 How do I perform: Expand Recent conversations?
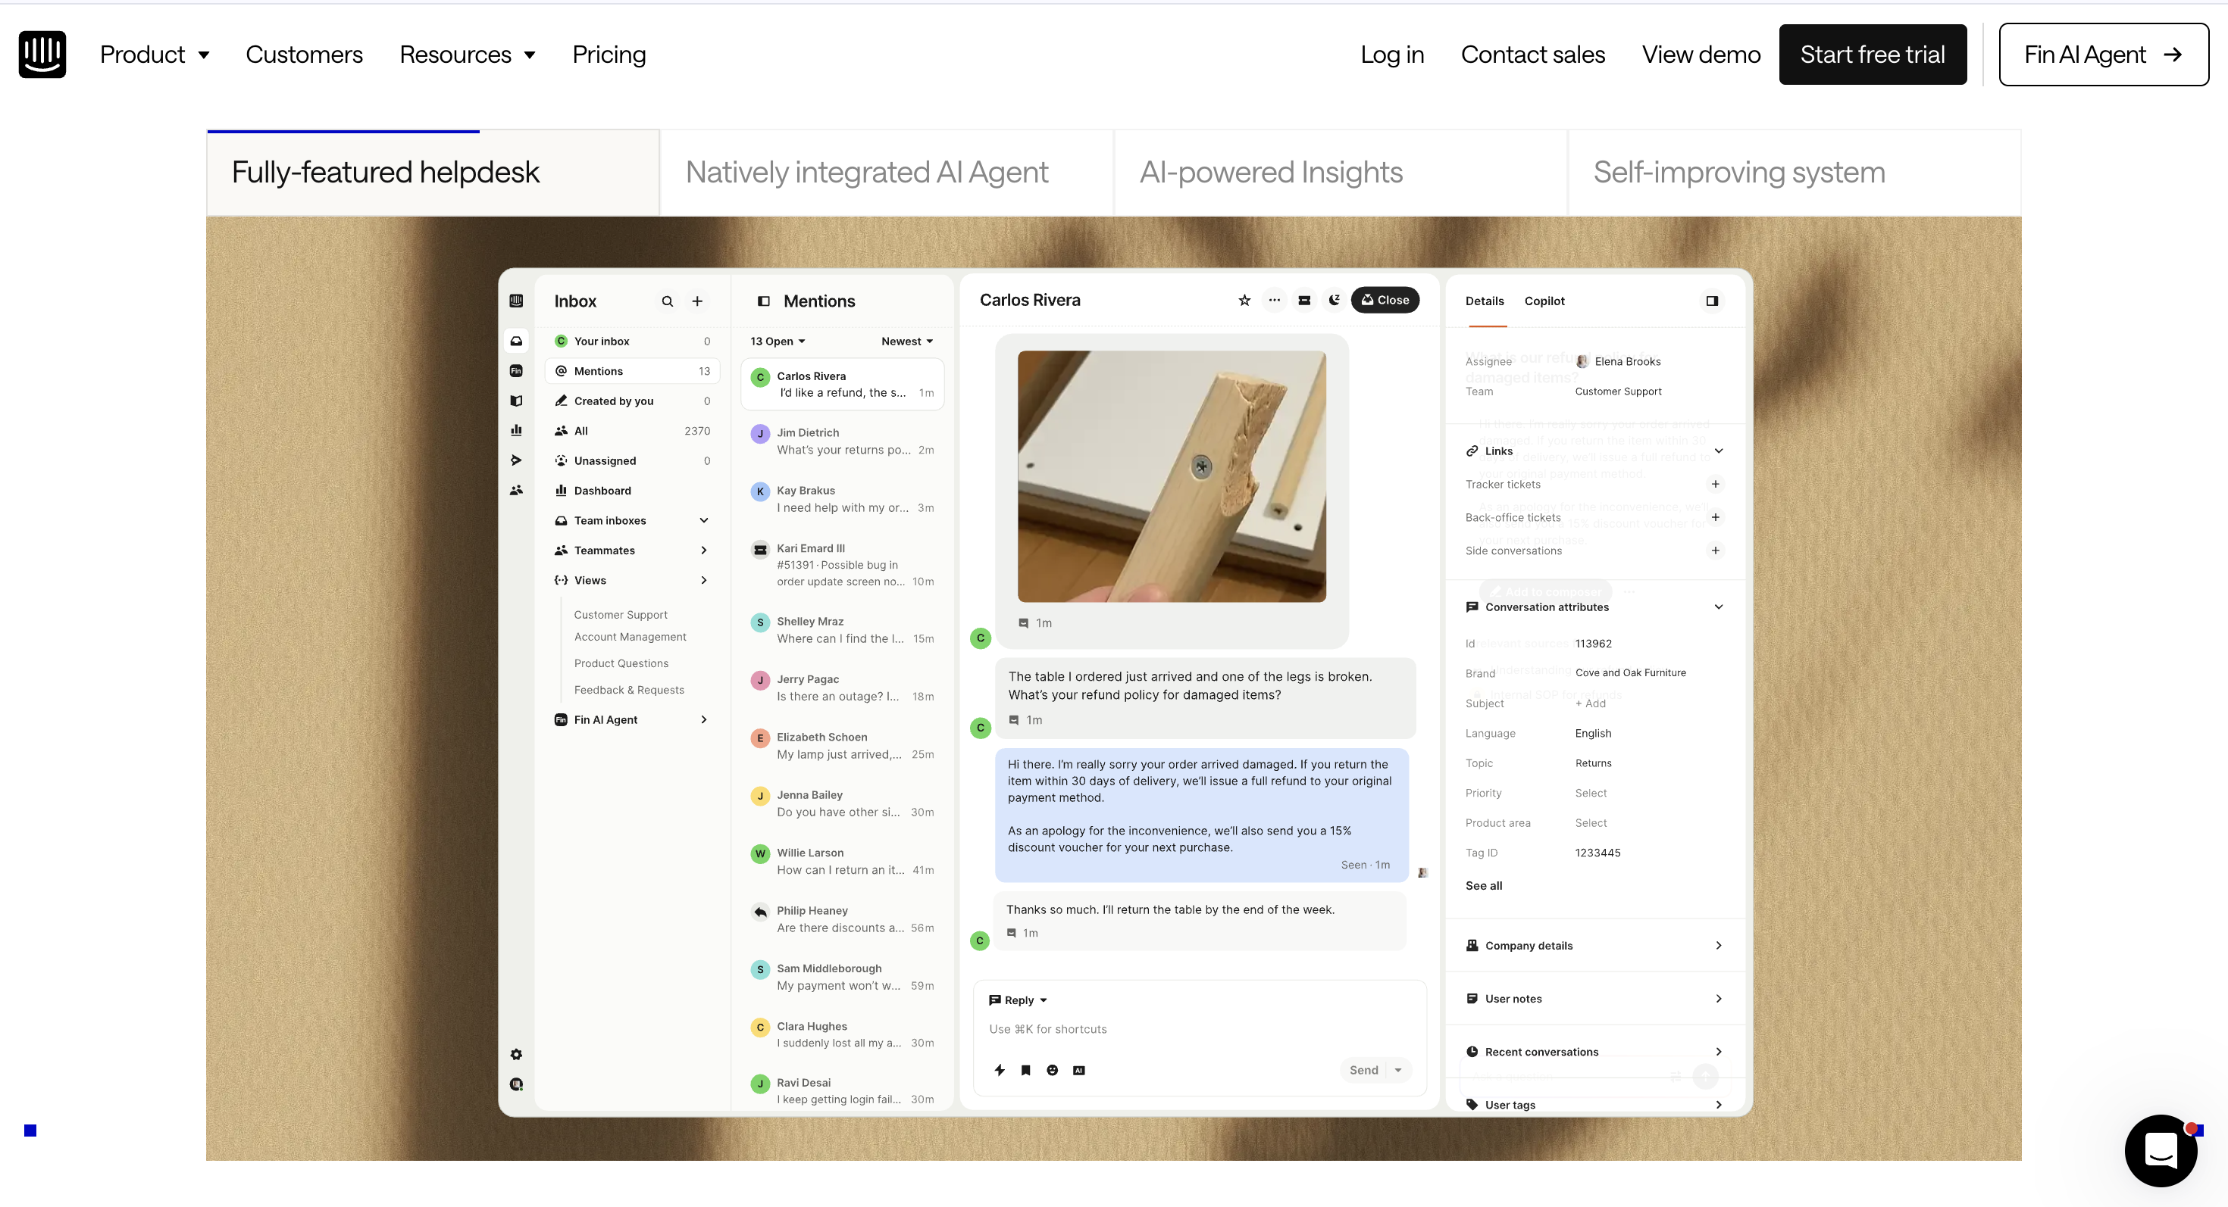tap(1594, 1052)
